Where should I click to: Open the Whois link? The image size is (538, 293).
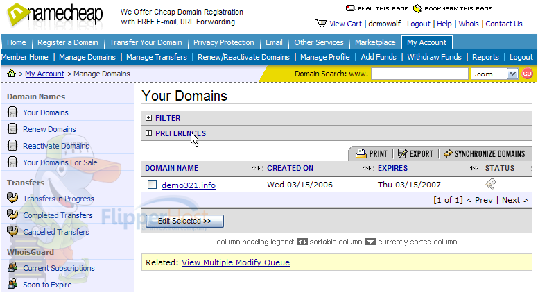tap(469, 24)
